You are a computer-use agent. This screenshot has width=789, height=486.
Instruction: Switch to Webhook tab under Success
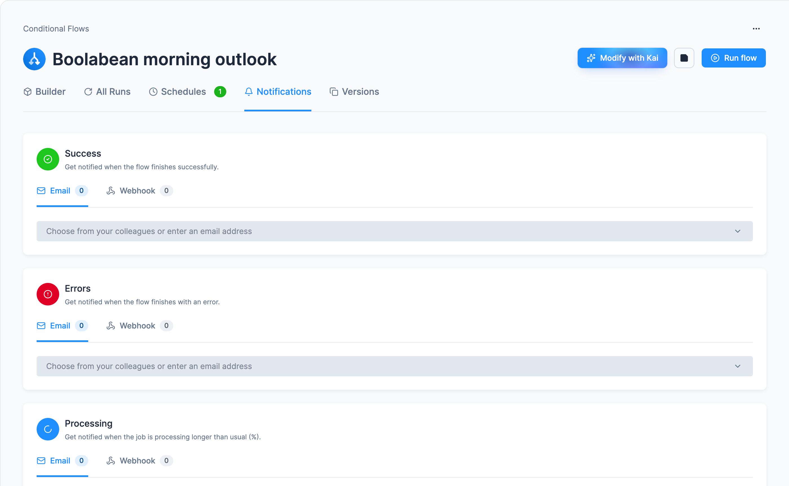(140, 191)
